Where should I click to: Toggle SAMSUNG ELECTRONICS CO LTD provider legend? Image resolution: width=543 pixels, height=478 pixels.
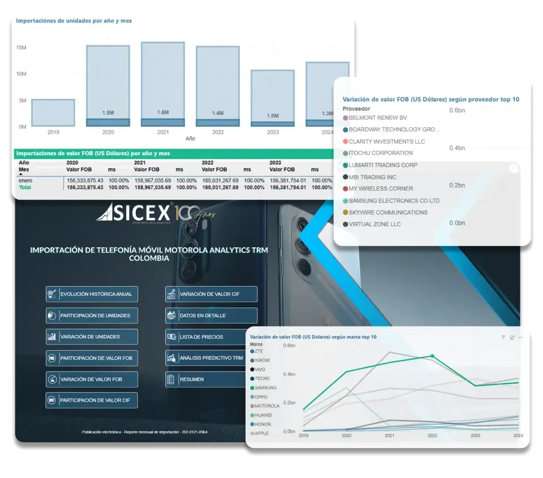point(394,201)
